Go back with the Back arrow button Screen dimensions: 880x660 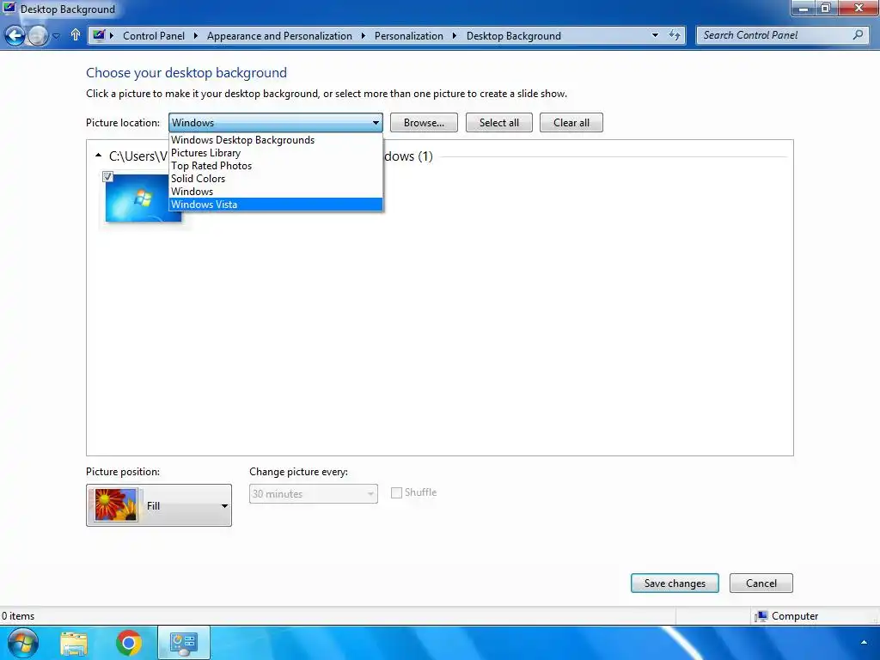15,35
